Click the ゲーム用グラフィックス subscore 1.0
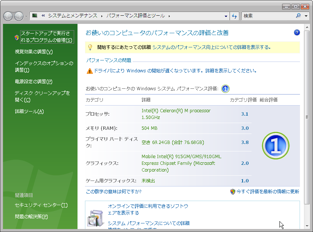 [x=245, y=181]
